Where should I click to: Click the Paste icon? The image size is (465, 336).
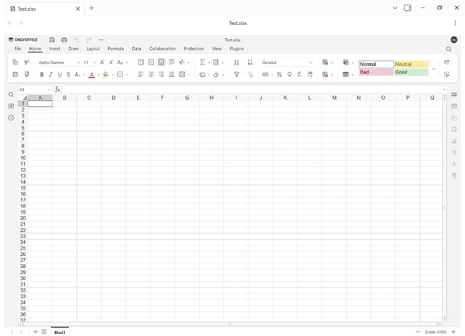coord(15,75)
